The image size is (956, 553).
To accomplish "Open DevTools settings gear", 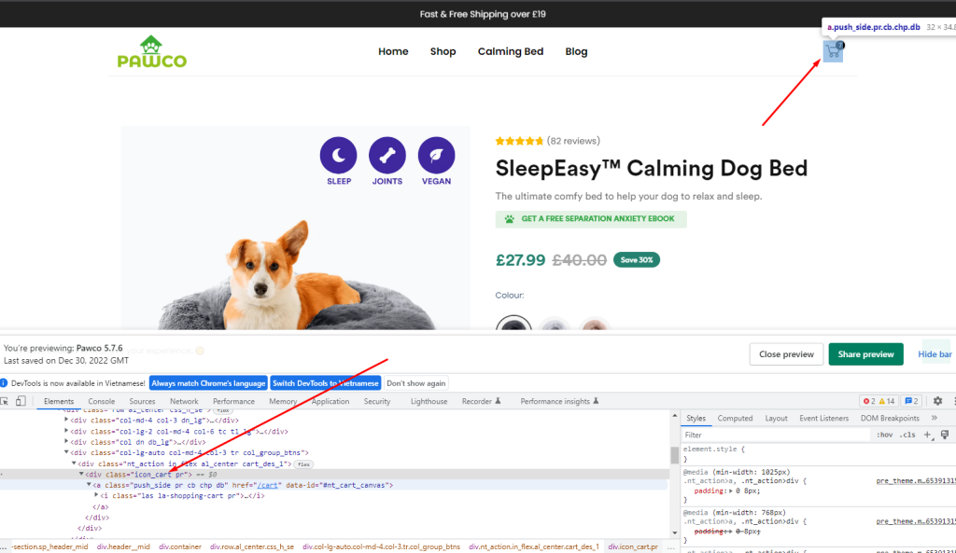I will point(937,401).
